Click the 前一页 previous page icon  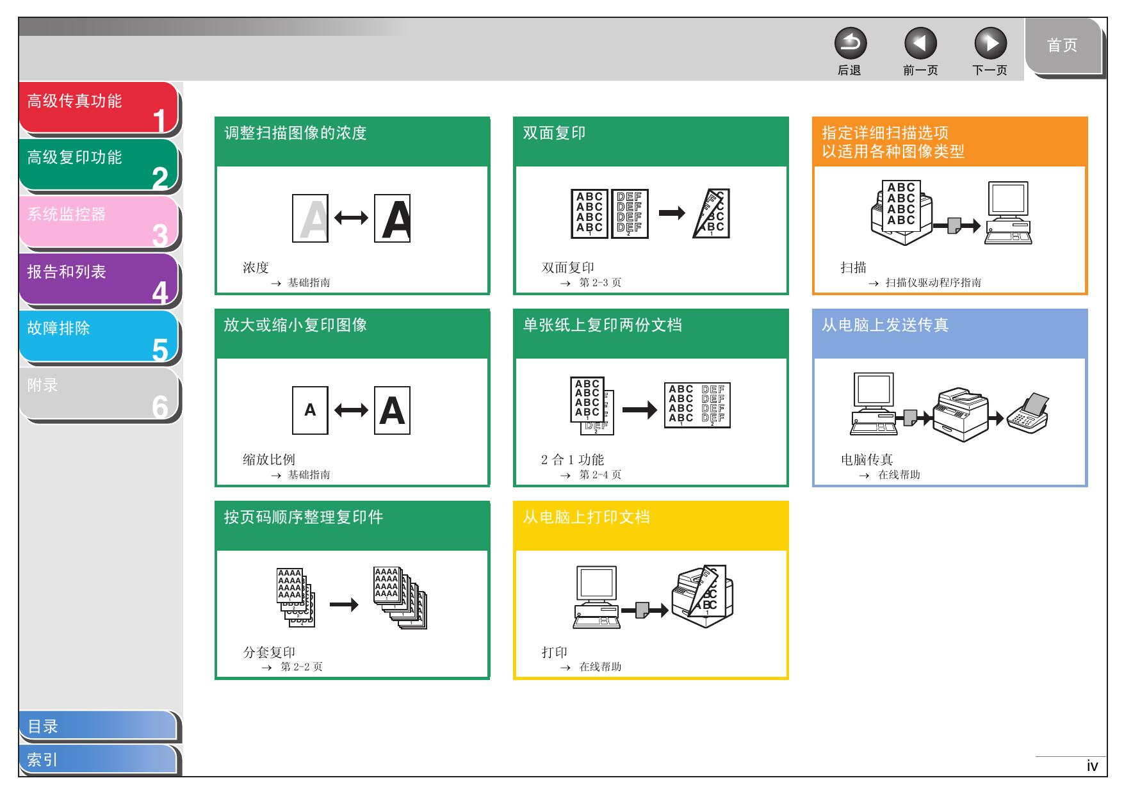(920, 44)
